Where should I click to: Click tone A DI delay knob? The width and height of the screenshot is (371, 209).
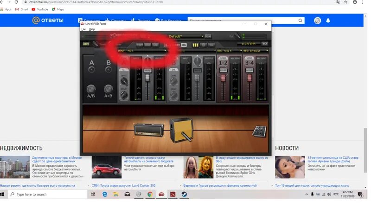[x=124, y=95]
